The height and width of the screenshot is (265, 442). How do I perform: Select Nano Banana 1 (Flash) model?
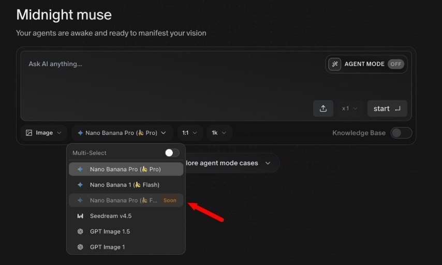[x=126, y=185]
